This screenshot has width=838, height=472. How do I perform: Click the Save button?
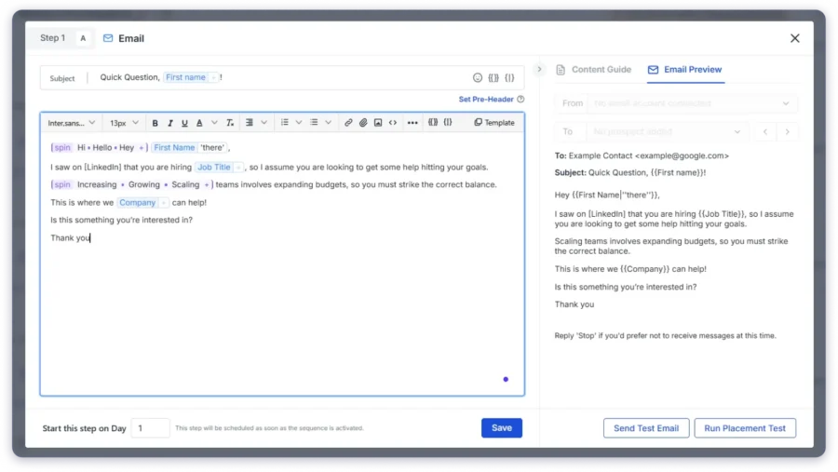[x=501, y=428]
